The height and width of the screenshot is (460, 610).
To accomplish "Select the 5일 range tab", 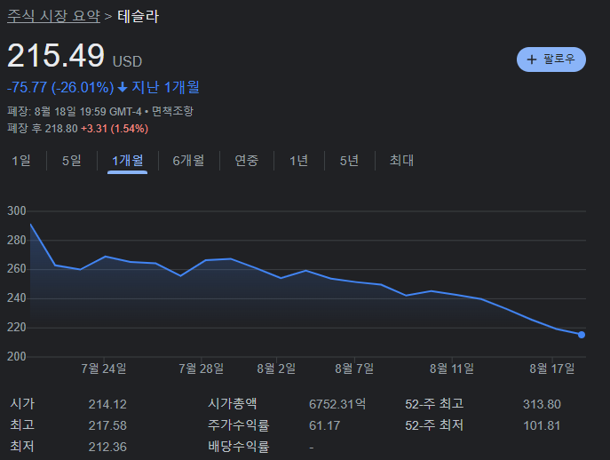I will tap(72, 161).
